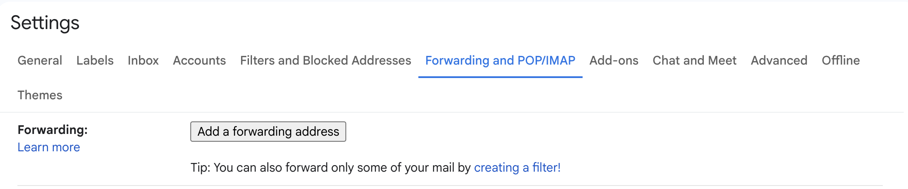Image resolution: width=908 pixels, height=189 pixels.
Task: Select the Advanced settings tab
Action: point(779,60)
